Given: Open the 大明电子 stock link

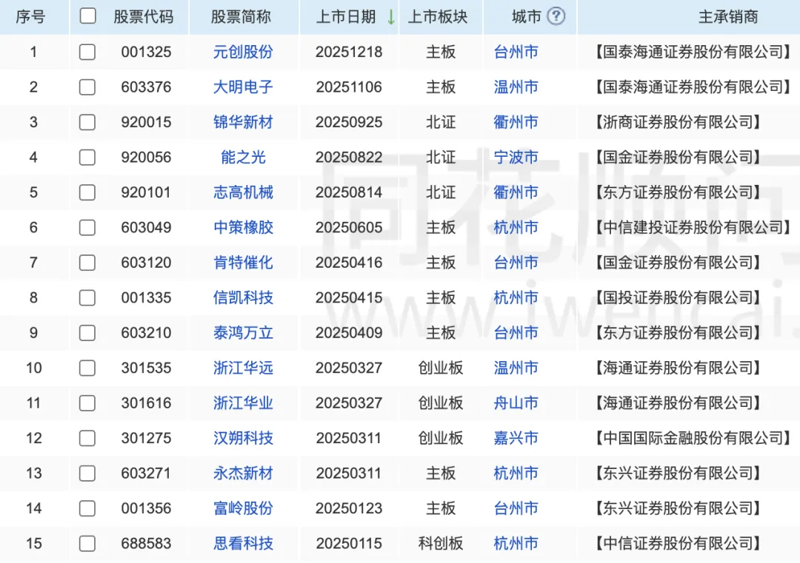Looking at the screenshot, I should (243, 87).
